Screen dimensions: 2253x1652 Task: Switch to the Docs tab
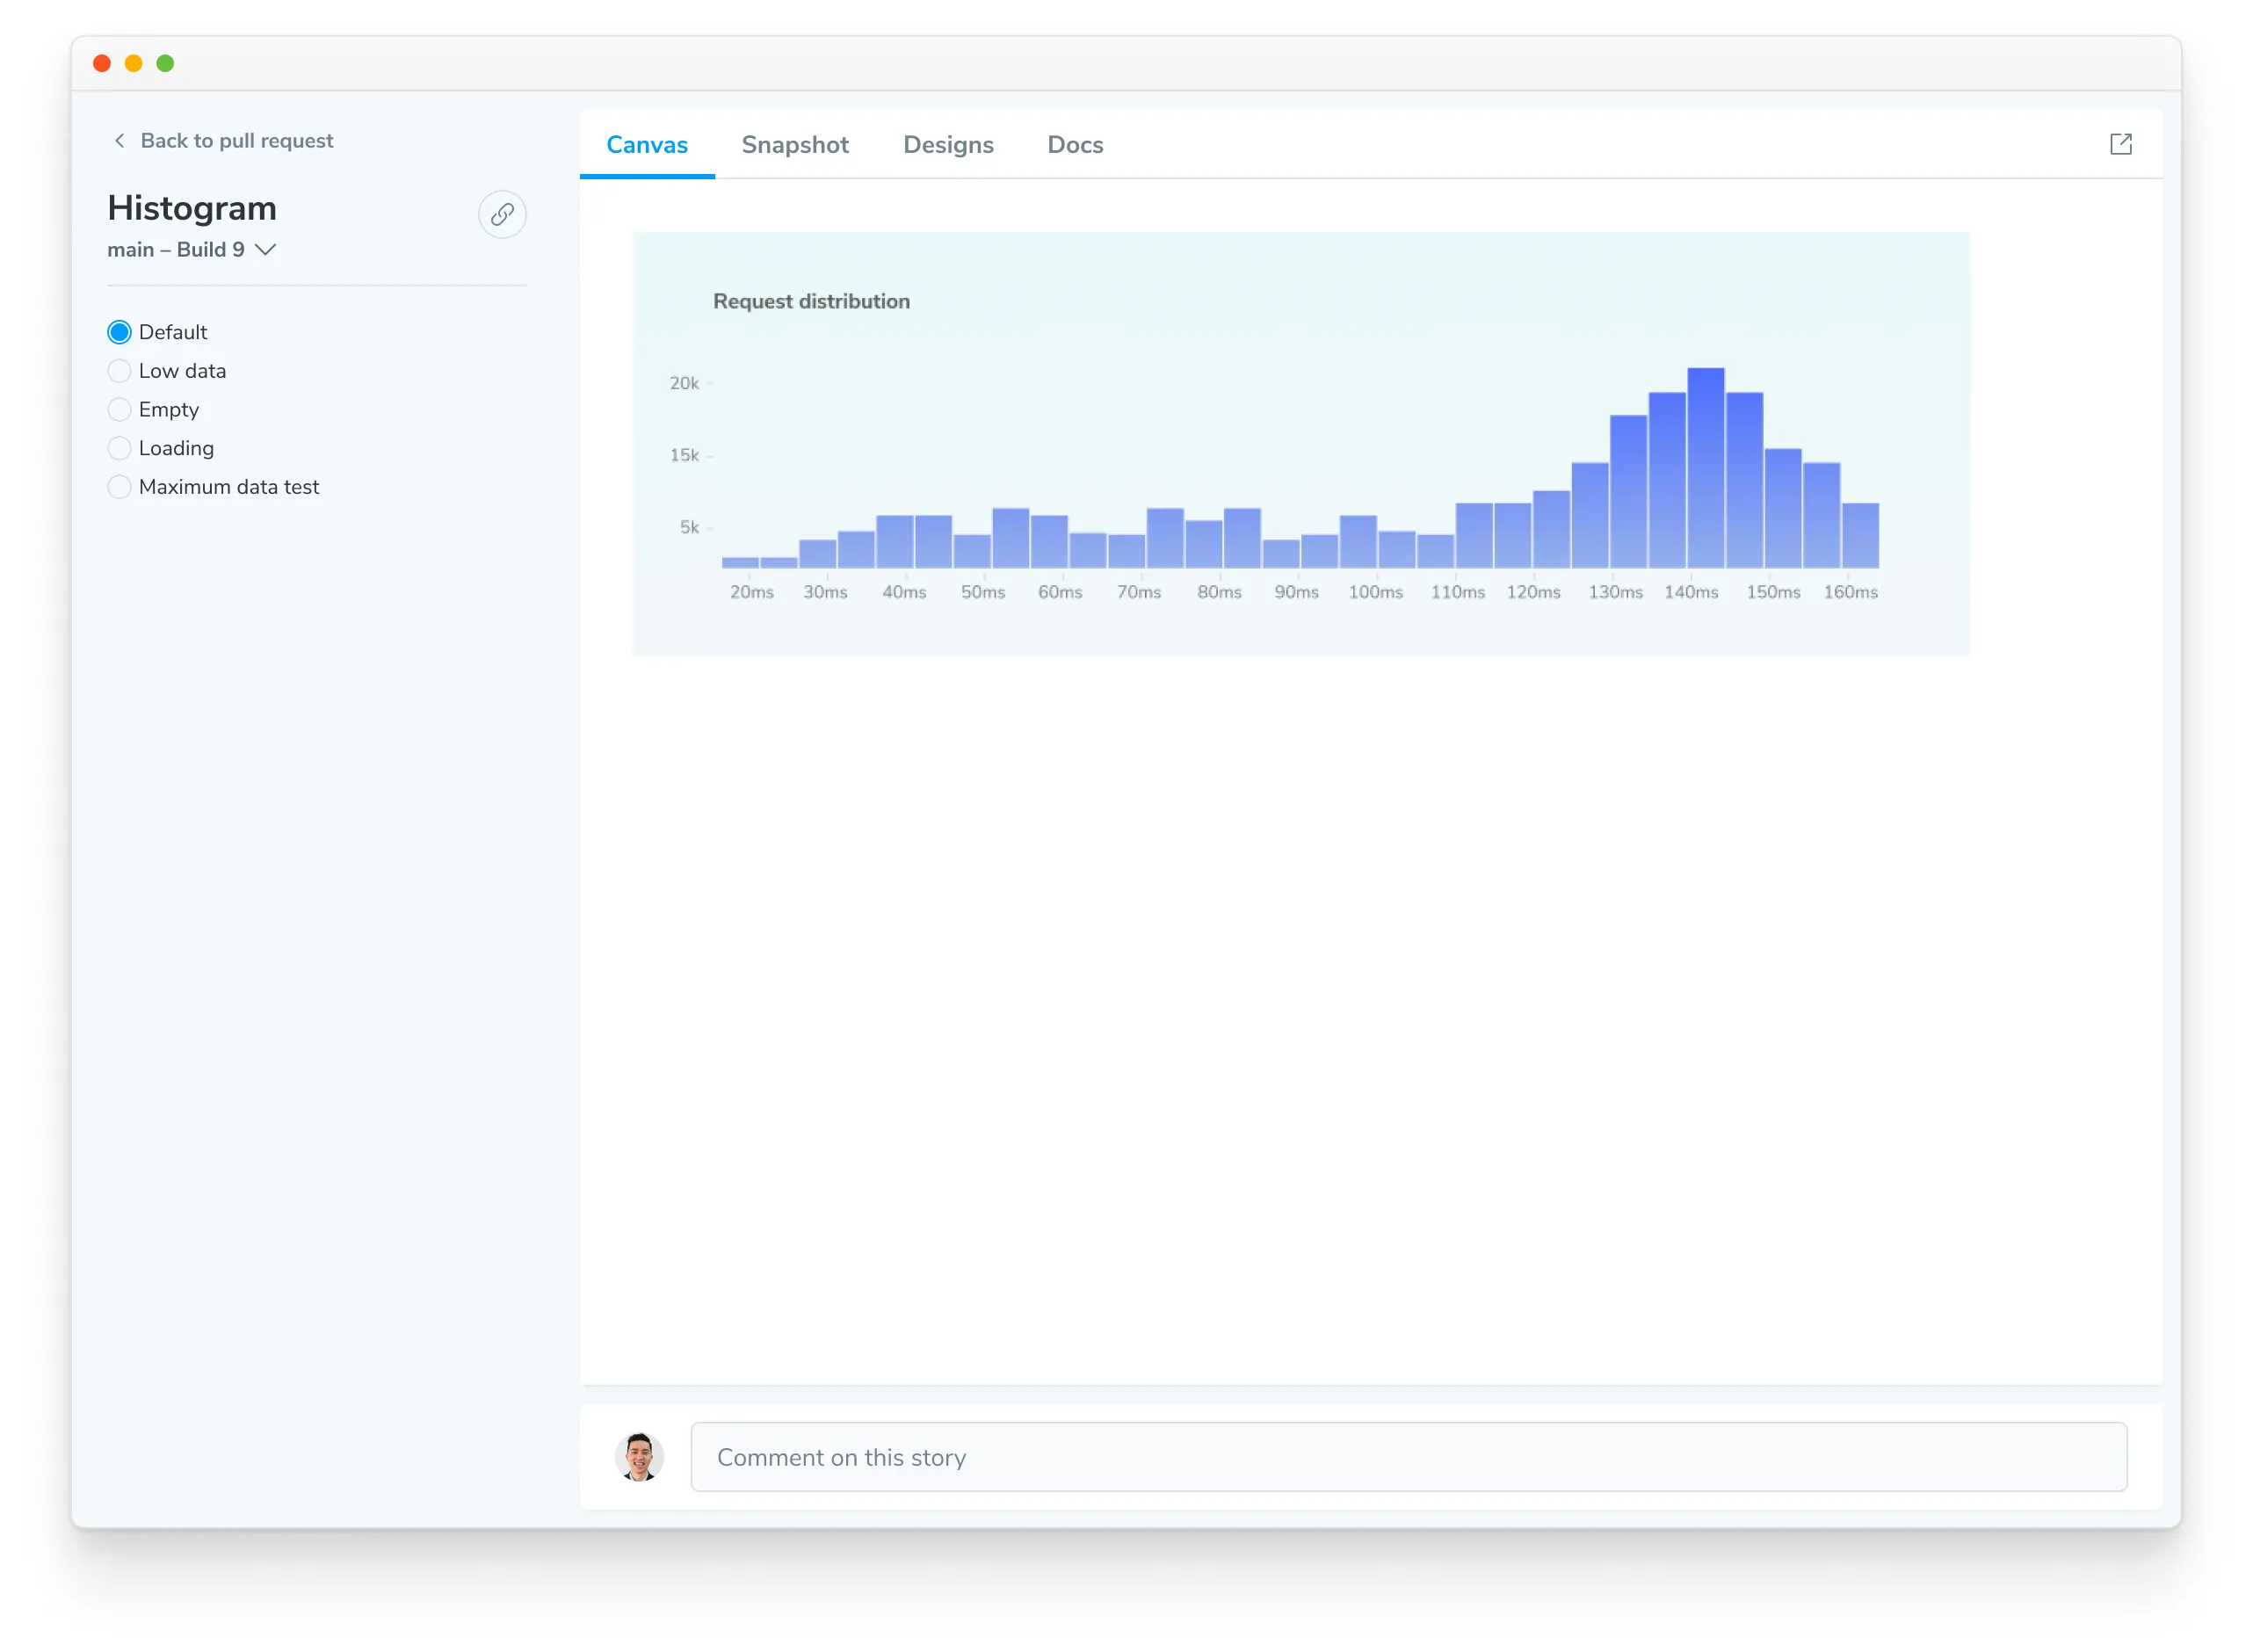click(1076, 145)
